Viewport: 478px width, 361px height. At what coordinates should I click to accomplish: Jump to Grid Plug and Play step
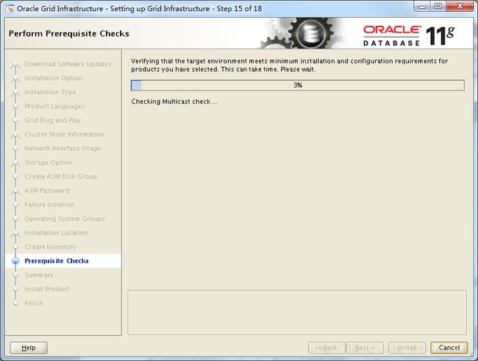pyautogui.click(x=52, y=120)
